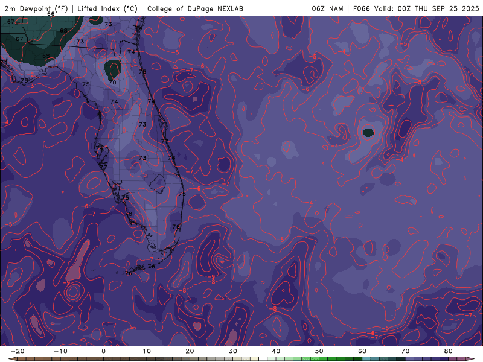
Task: Click the "06Z NAM" model run label
Action: (327, 9)
